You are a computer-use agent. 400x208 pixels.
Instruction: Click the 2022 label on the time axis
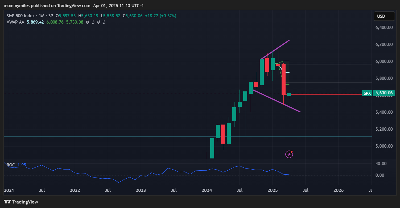(75, 190)
